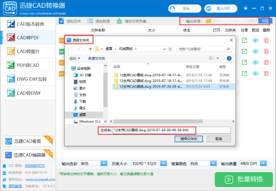This screenshot has height=191, width=276.
Task: Preview the first file with eye icon
Action: click(255, 40)
